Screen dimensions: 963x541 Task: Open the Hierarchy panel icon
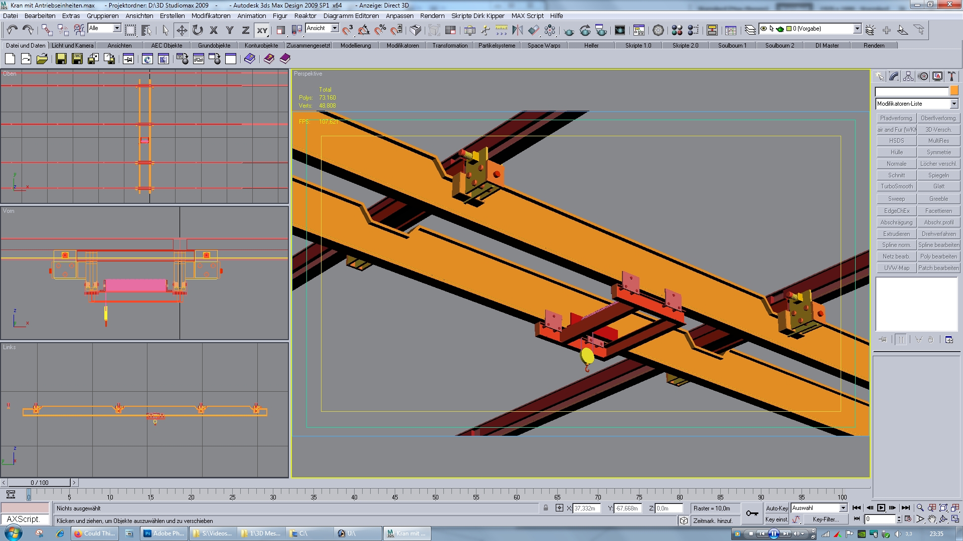pos(908,76)
